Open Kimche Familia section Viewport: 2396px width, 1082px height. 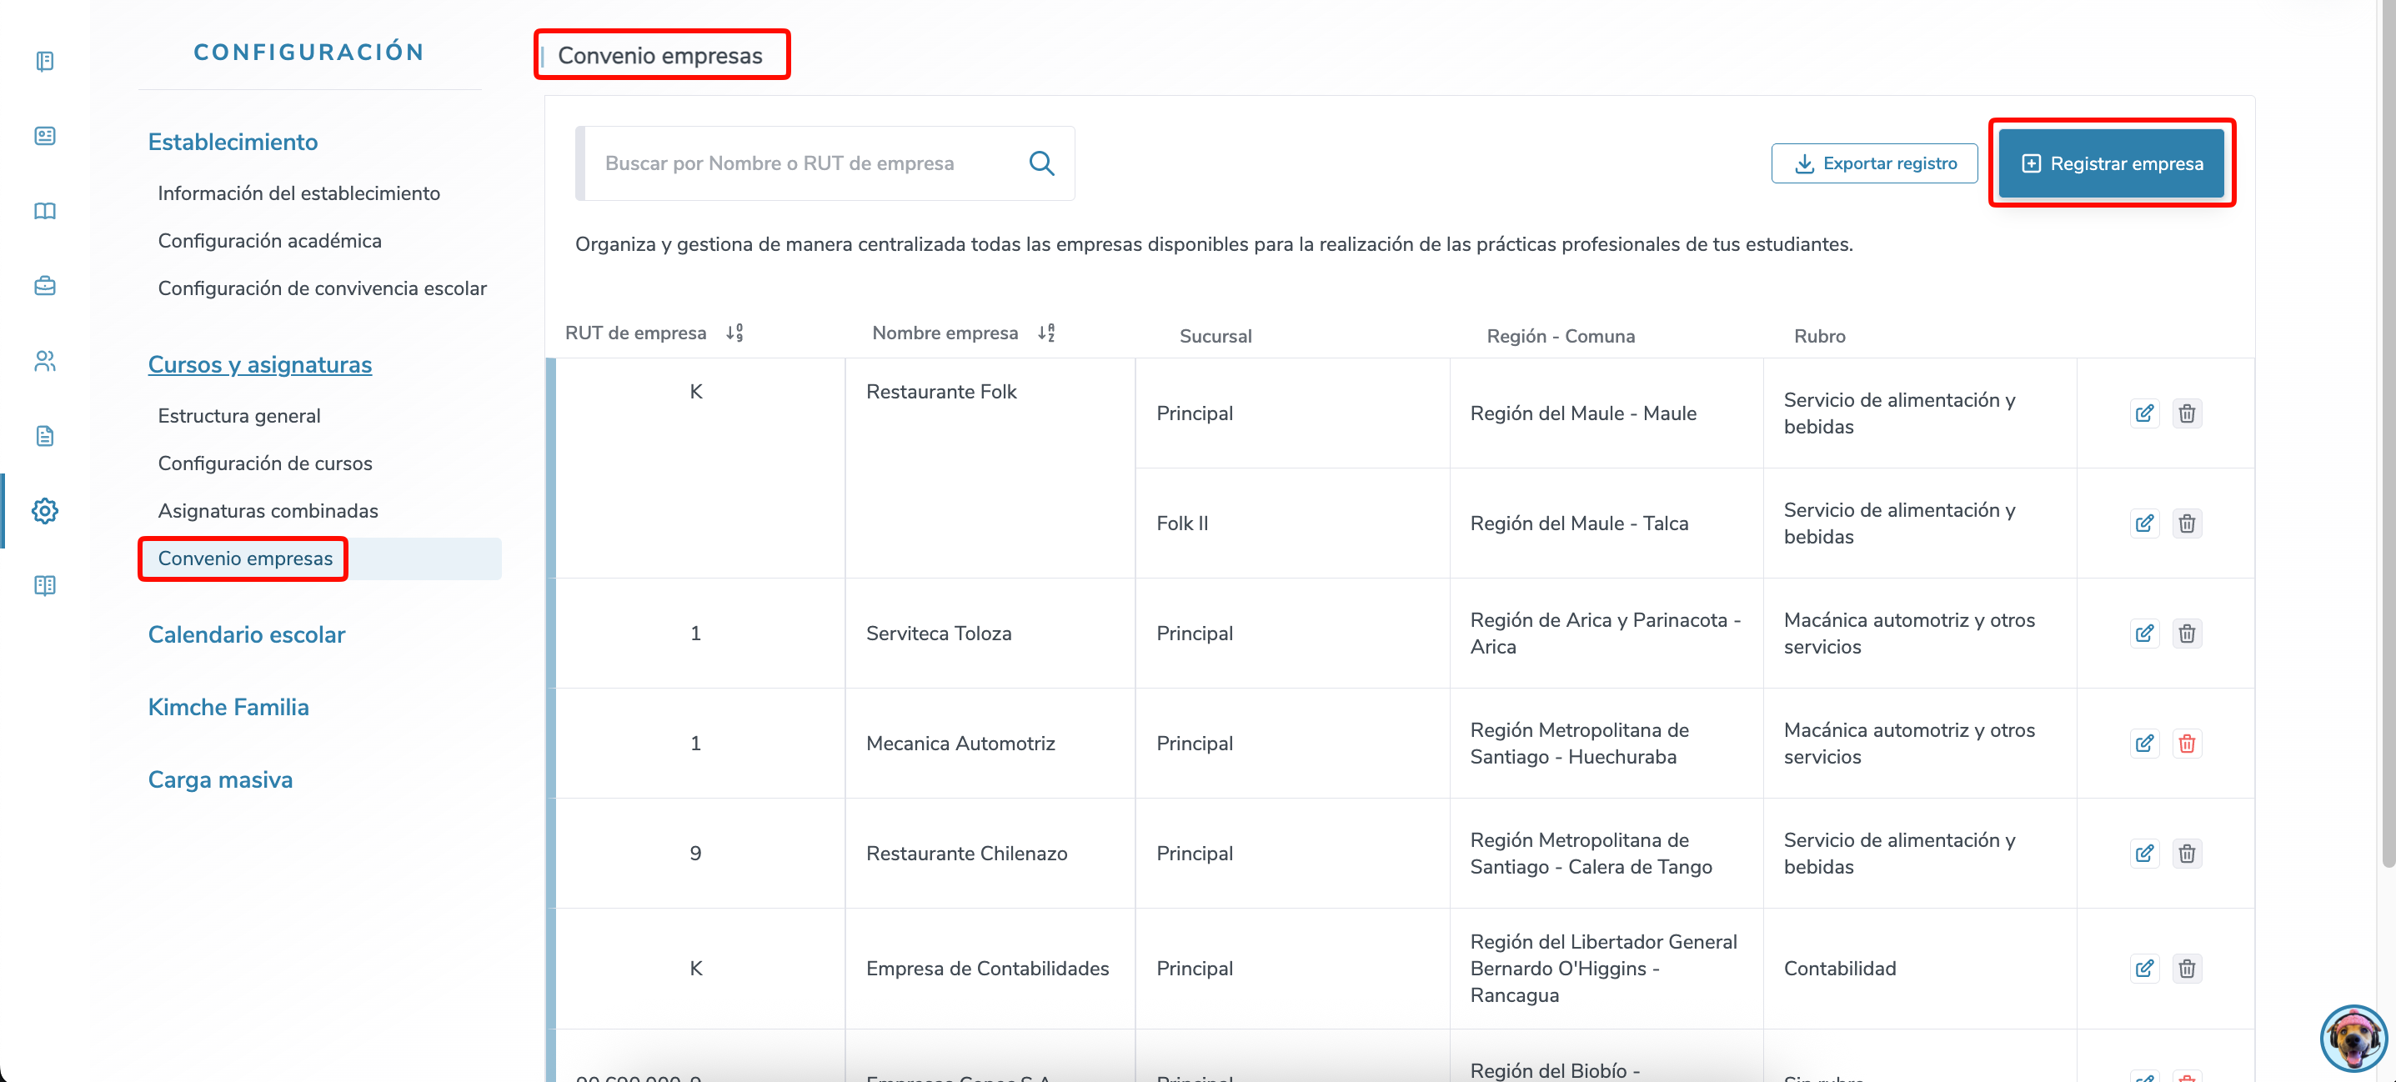228,707
